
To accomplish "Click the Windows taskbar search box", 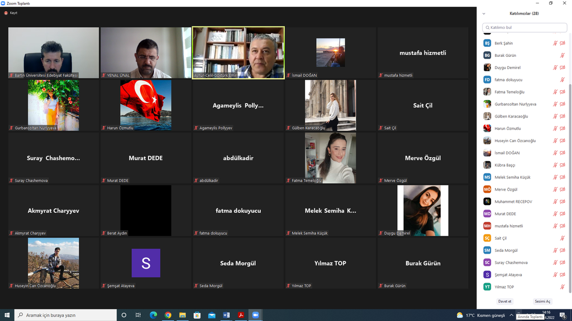I will (x=66, y=315).
